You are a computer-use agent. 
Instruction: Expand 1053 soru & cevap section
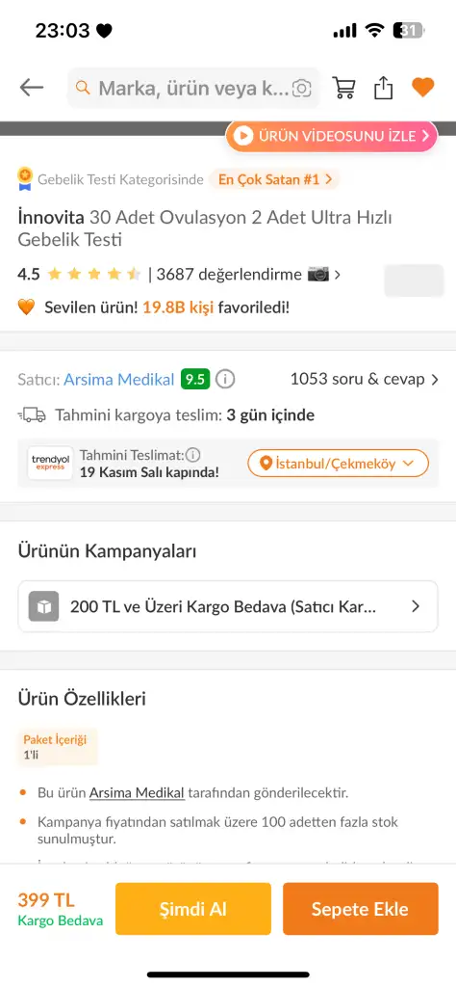click(x=365, y=379)
